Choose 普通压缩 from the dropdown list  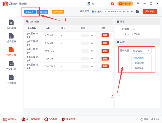pos(139,63)
